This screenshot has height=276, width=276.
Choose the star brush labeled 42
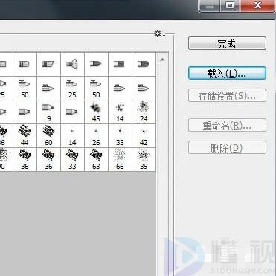(144, 135)
